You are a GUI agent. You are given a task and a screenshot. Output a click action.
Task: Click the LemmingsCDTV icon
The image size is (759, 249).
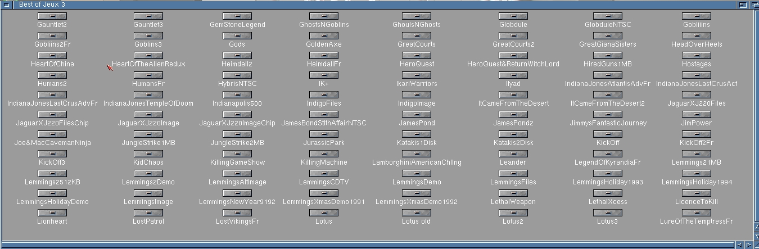(x=324, y=174)
